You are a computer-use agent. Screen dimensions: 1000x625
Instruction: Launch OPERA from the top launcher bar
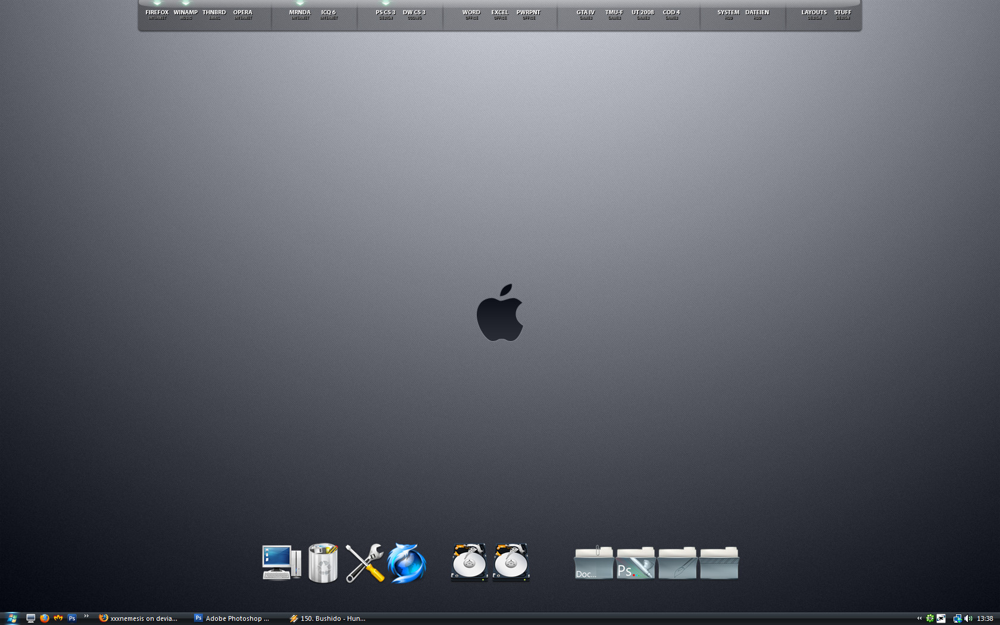click(243, 14)
